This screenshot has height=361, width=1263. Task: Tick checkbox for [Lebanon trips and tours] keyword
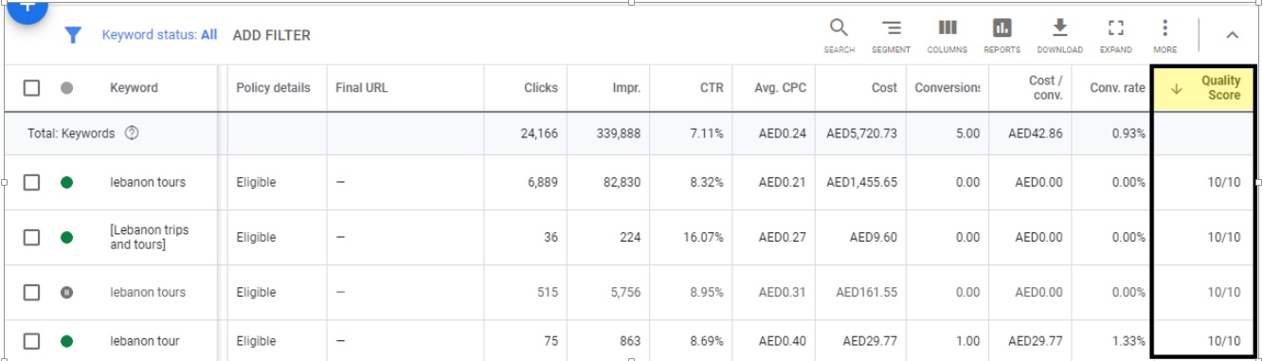coord(32,238)
